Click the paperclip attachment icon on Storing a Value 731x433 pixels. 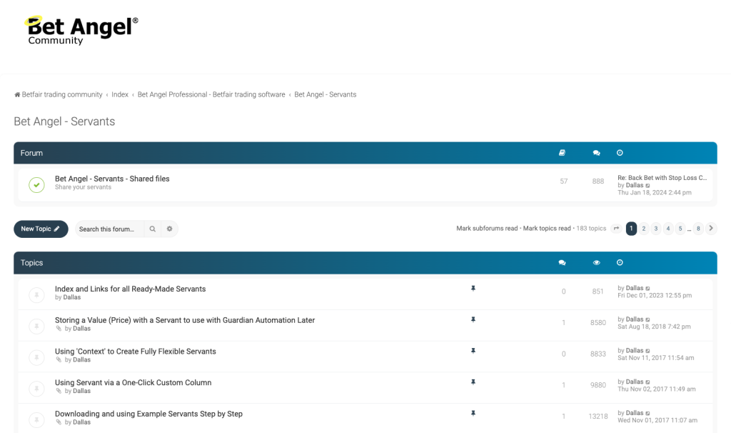pos(59,329)
